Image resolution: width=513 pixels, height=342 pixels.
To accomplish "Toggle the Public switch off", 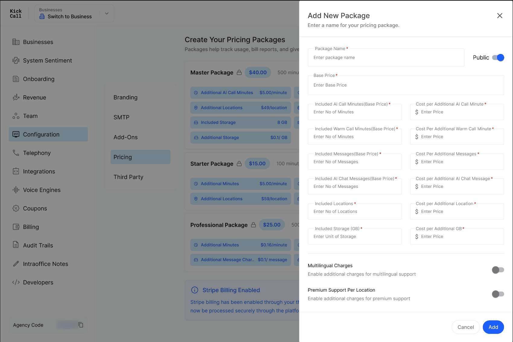I will tap(498, 57).
